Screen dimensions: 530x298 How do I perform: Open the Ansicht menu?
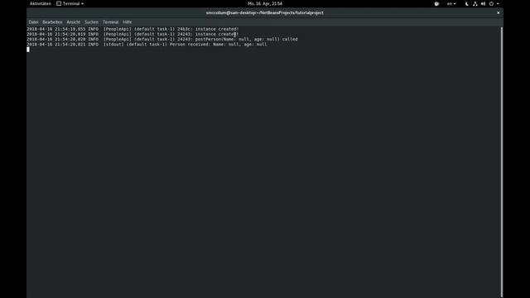click(74, 22)
